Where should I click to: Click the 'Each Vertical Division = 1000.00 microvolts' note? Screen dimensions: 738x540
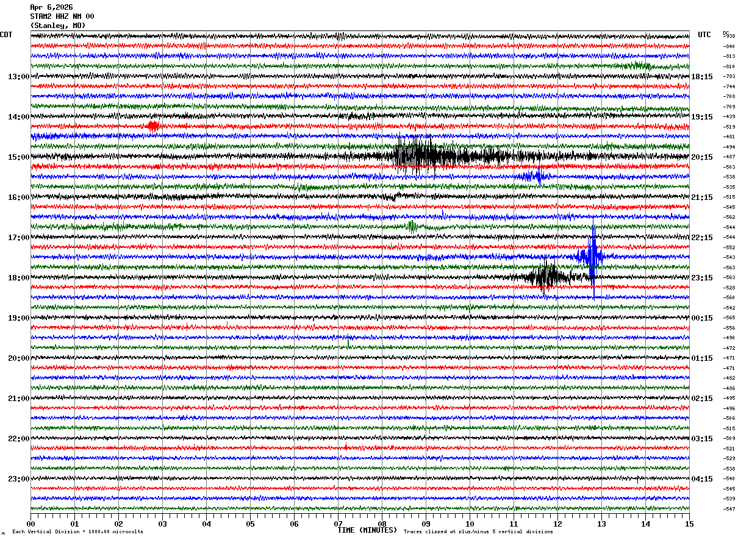tap(77, 531)
